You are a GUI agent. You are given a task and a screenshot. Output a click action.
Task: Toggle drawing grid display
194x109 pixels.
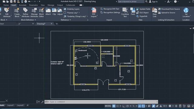pyautogui.click(x=114, y=106)
